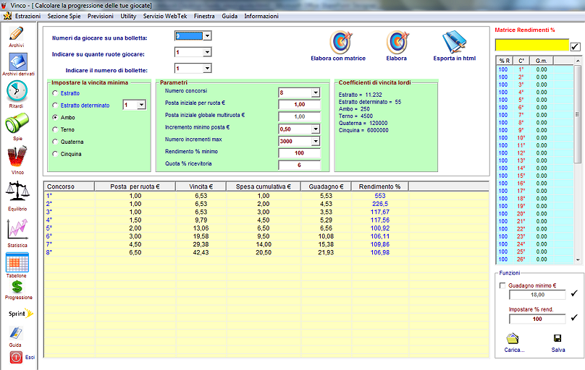Screen dimensions: 585x370
Task: Open the Guida menu
Action: pyautogui.click(x=230, y=16)
